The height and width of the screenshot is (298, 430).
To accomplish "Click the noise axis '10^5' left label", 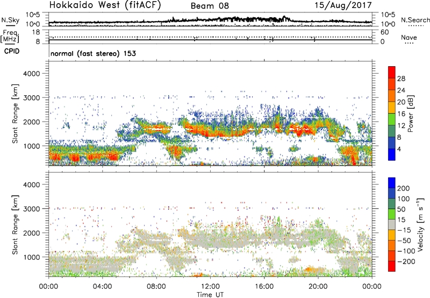I will tap(33, 15).
